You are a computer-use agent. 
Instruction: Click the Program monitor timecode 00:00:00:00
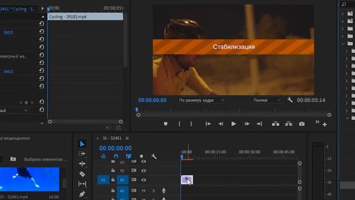[x=153, y=100]
